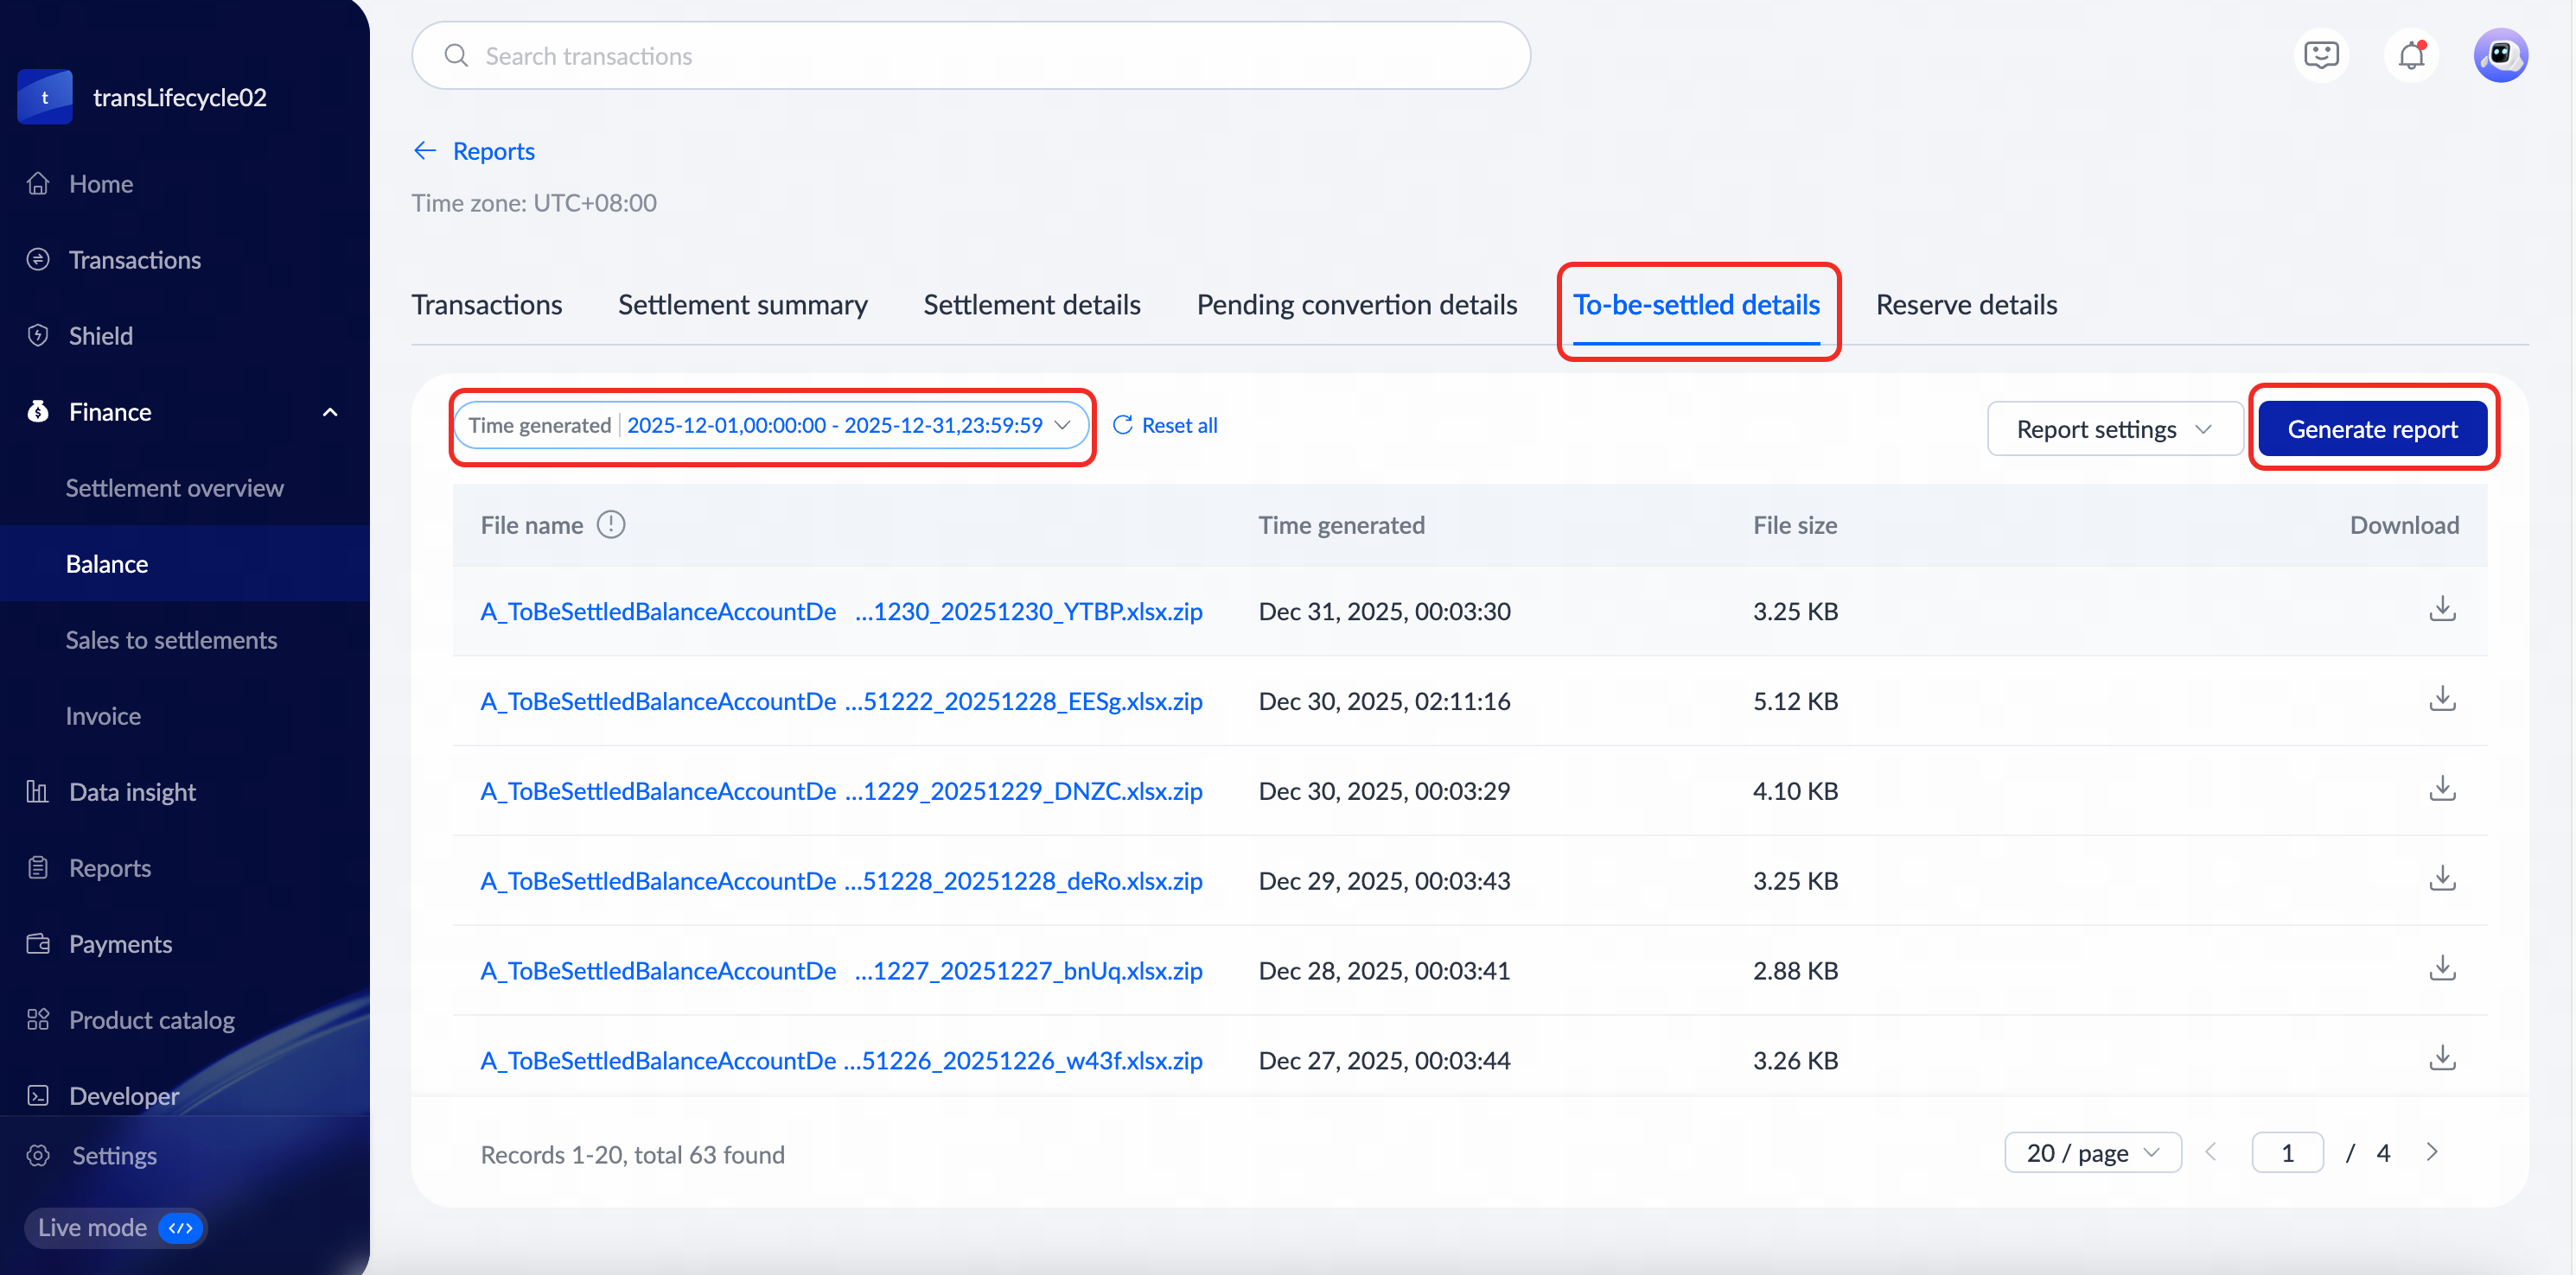Click the notification bell icon
2576x1275 pixels.
pyautogui.click(x=2411, y=55)
